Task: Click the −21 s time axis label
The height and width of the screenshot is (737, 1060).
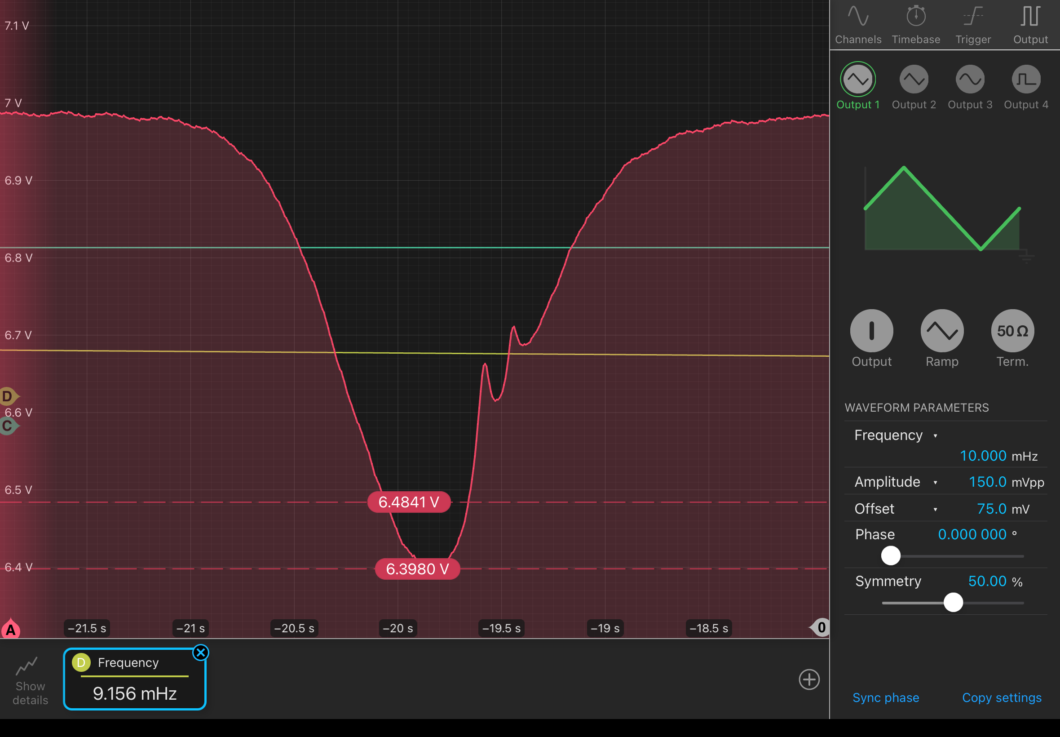Action: coord(190,628)
